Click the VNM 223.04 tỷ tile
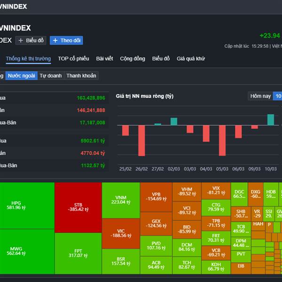 tap(121, 200)
